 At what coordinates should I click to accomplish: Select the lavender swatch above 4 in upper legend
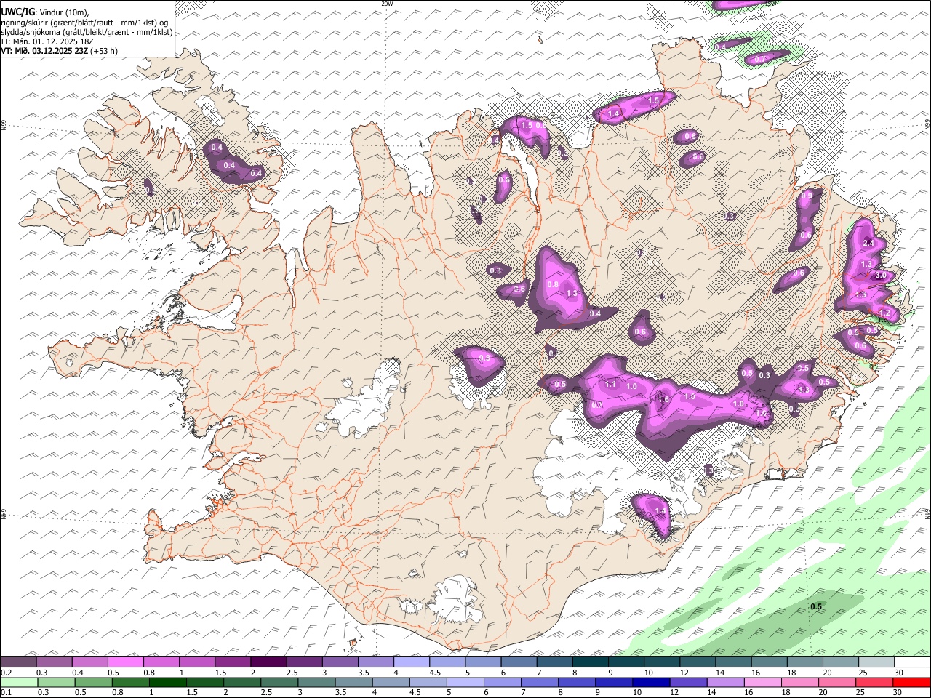[411, 662]
